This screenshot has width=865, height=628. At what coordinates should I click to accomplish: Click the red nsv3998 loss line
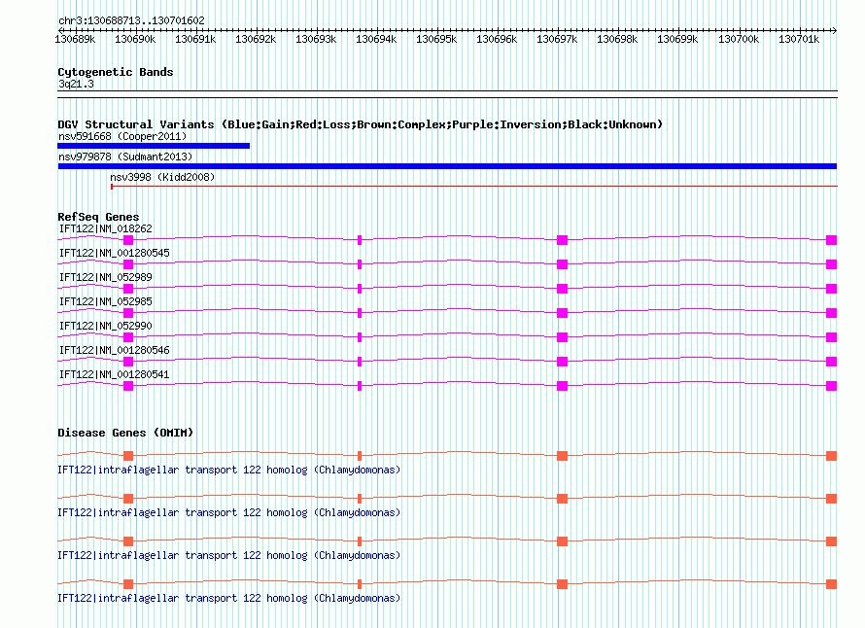point(474,187)
